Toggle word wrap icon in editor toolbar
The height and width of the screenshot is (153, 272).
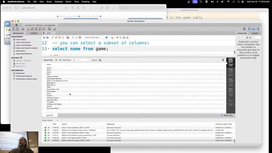point(127,37)
